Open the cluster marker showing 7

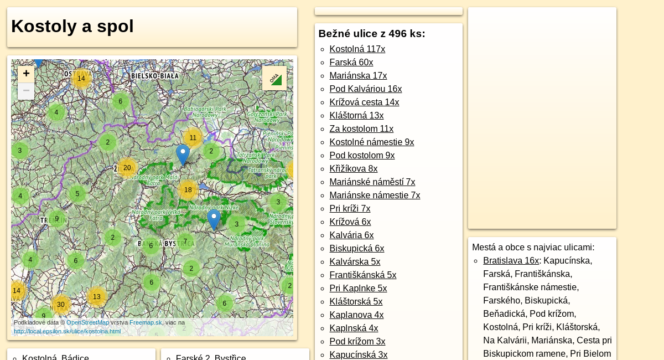pyautogui.click(x=185, y=241)
